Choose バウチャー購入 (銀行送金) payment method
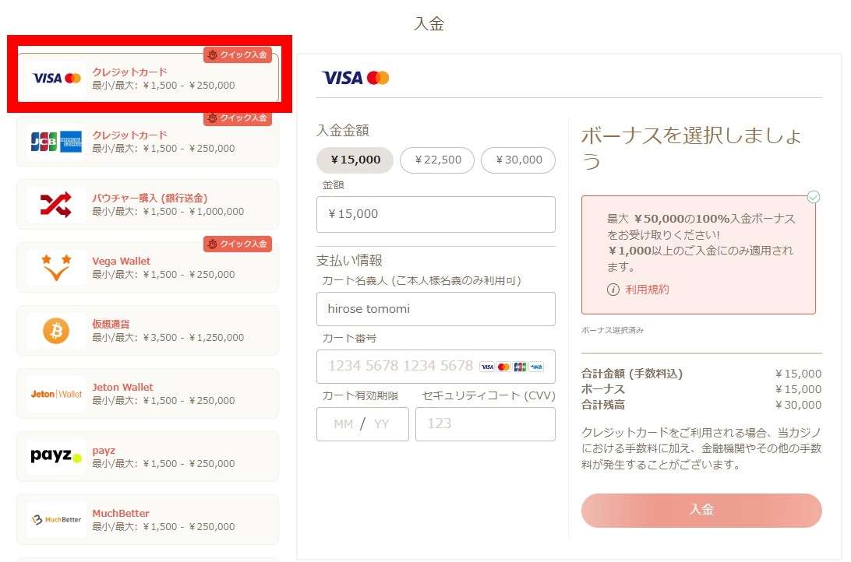 pyautogui.click(x=148, y=205)
